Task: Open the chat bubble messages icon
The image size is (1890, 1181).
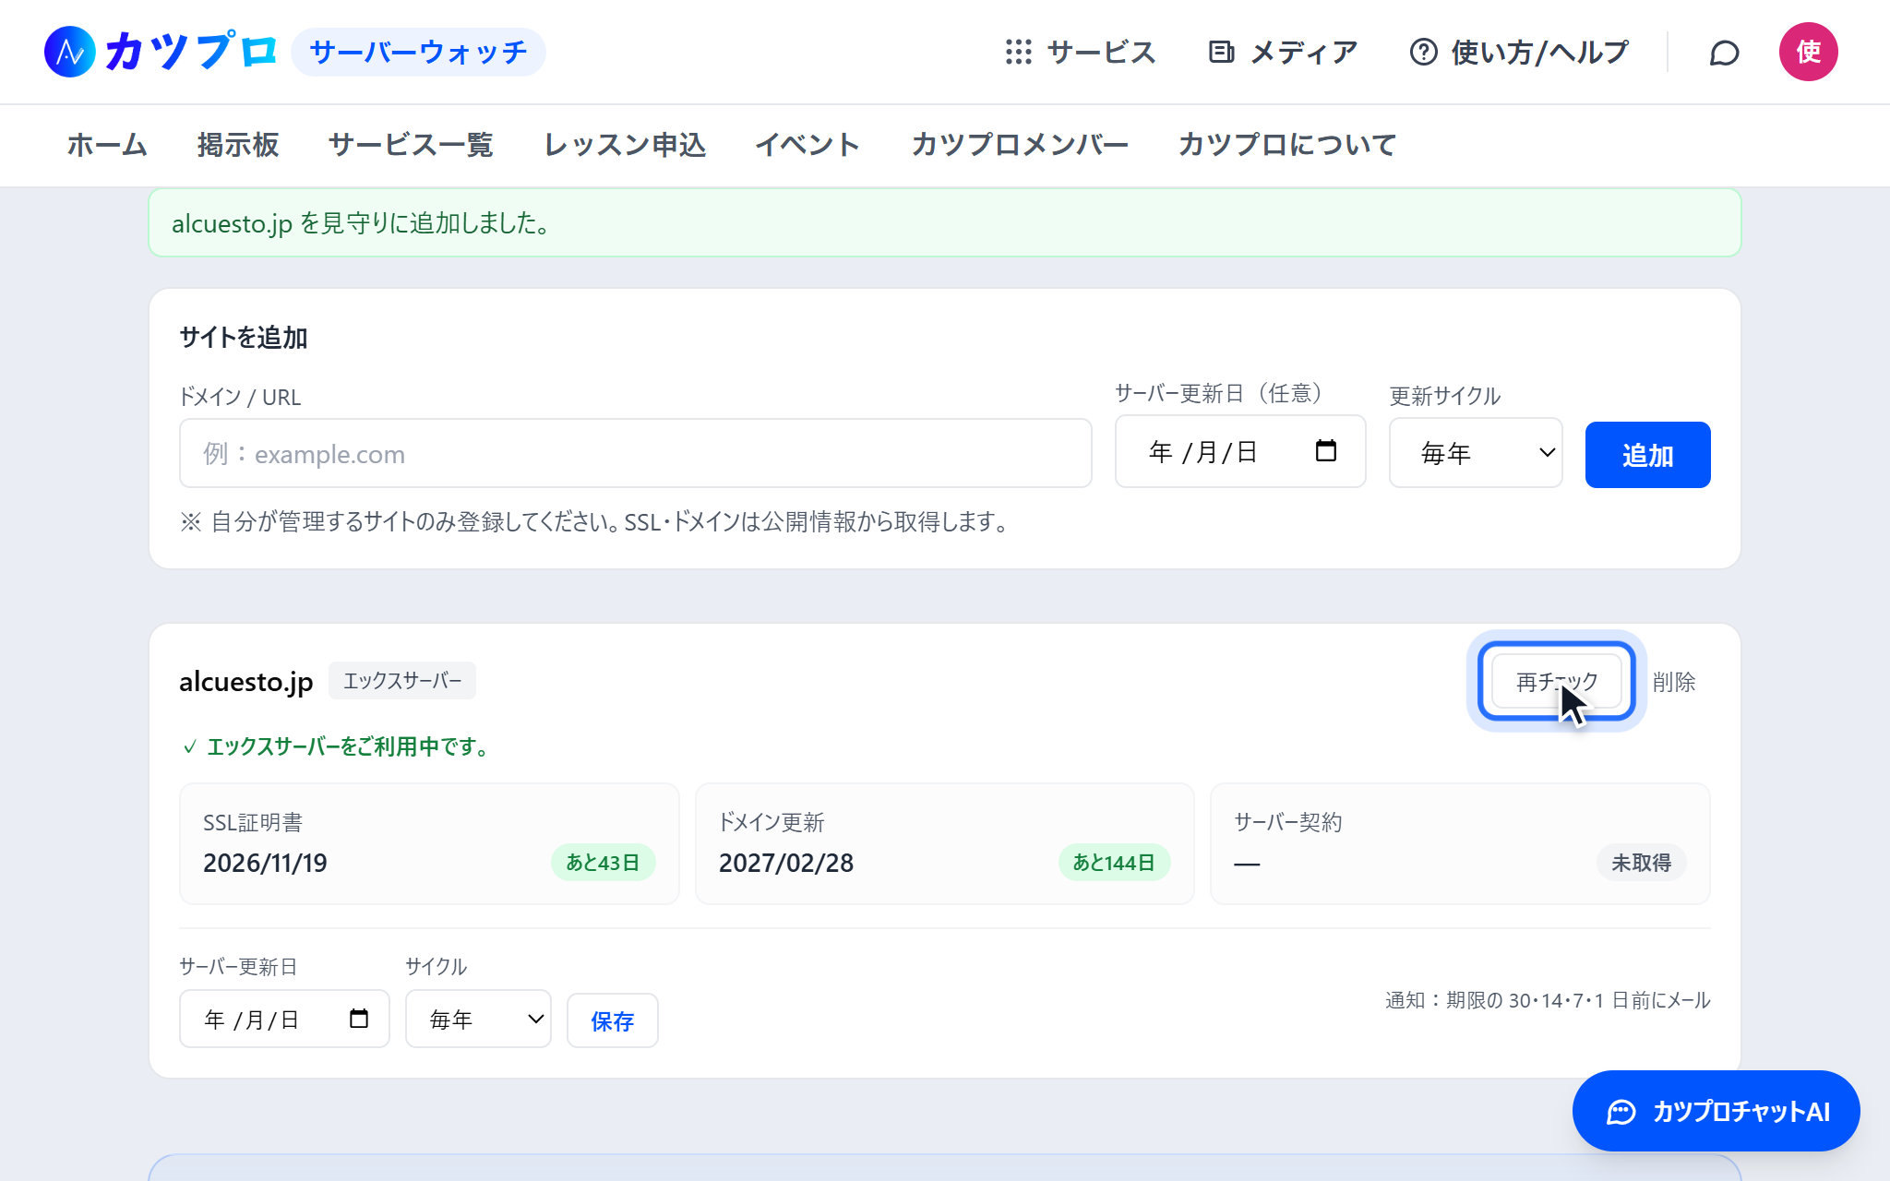Action: point(1724,53)
